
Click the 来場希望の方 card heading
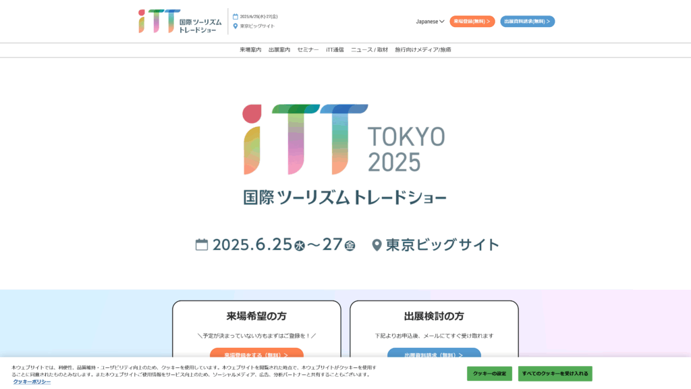[256, 316]
